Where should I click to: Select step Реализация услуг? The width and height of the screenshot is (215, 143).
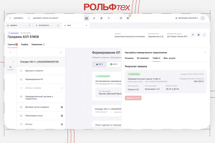tap(41, 116)
